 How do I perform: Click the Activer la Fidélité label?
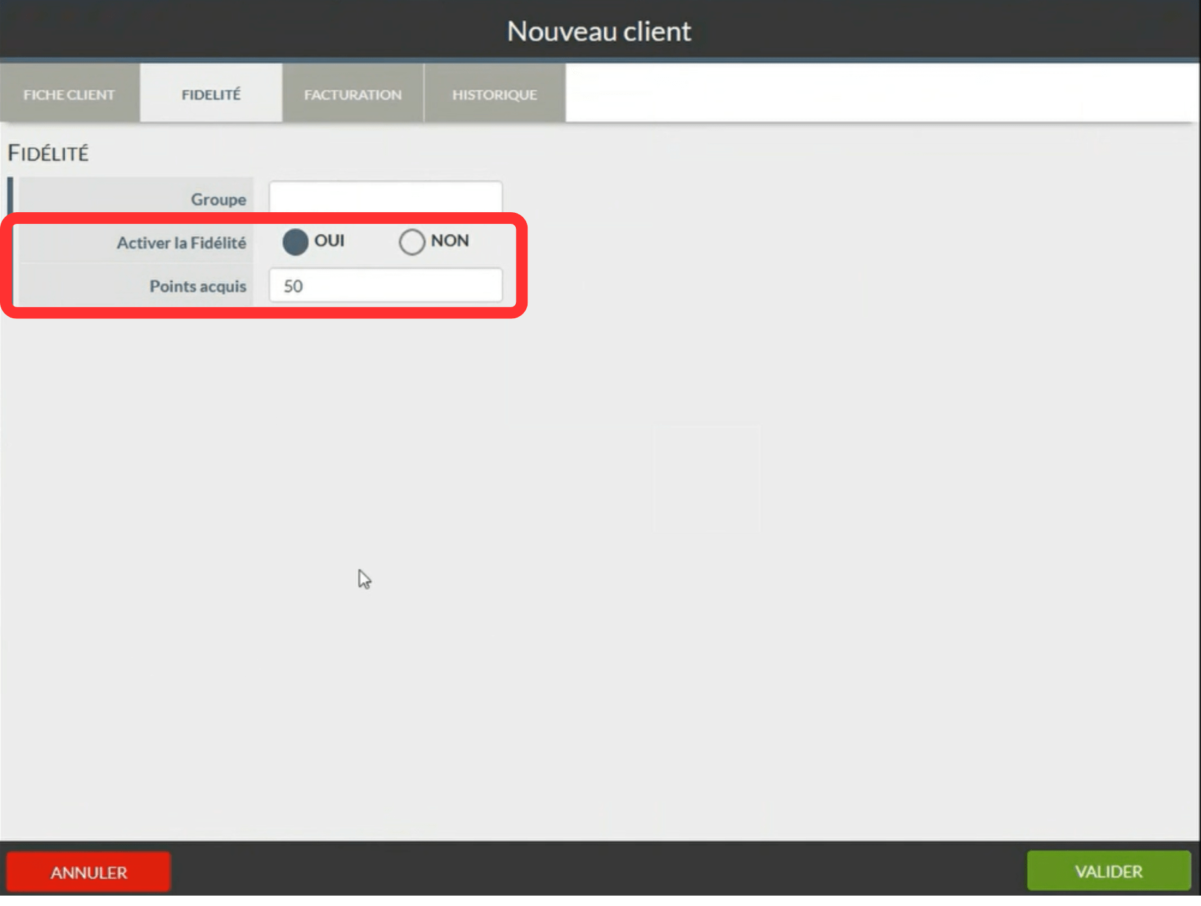tap(181, 243)
